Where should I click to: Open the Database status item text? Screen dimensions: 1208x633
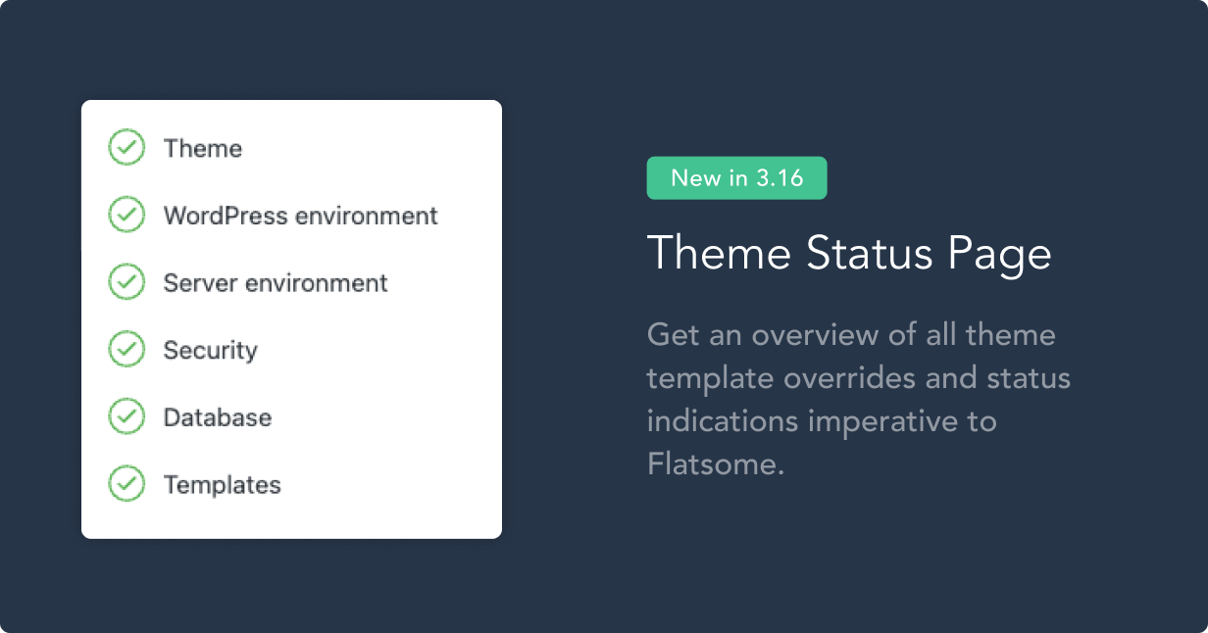(217, 417)
